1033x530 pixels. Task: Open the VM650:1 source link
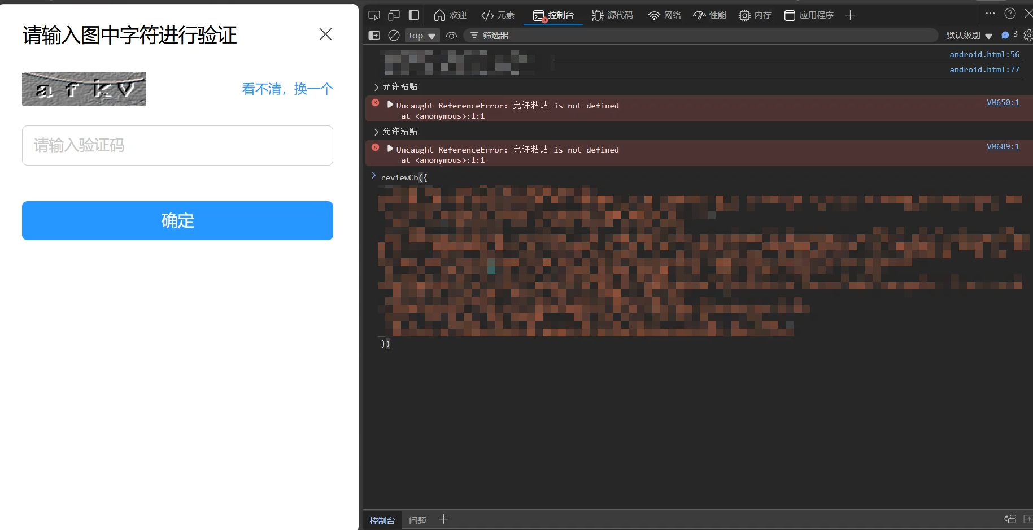[1003, 102]
